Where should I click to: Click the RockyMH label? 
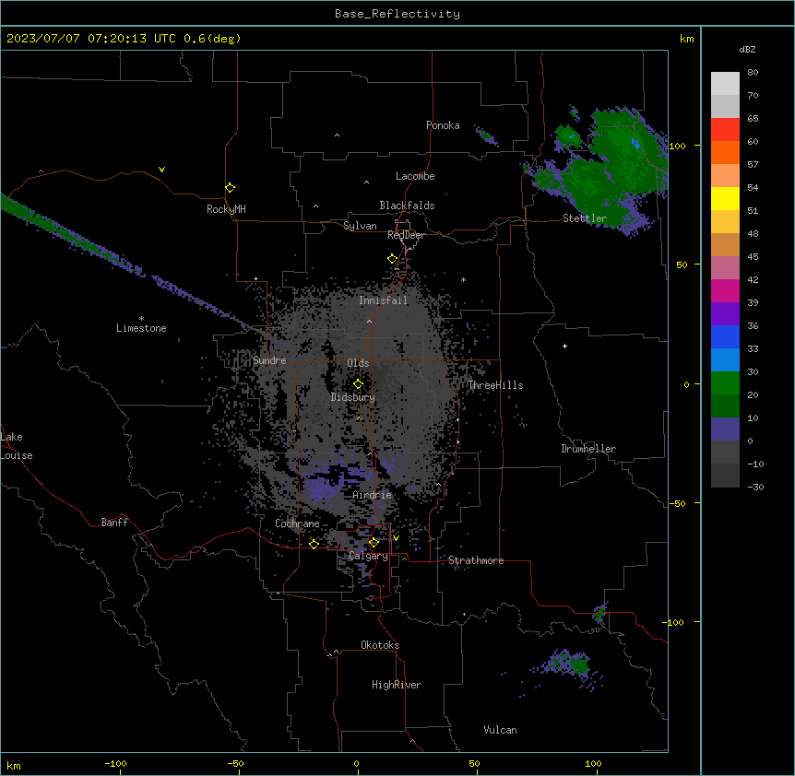(226, 209)
